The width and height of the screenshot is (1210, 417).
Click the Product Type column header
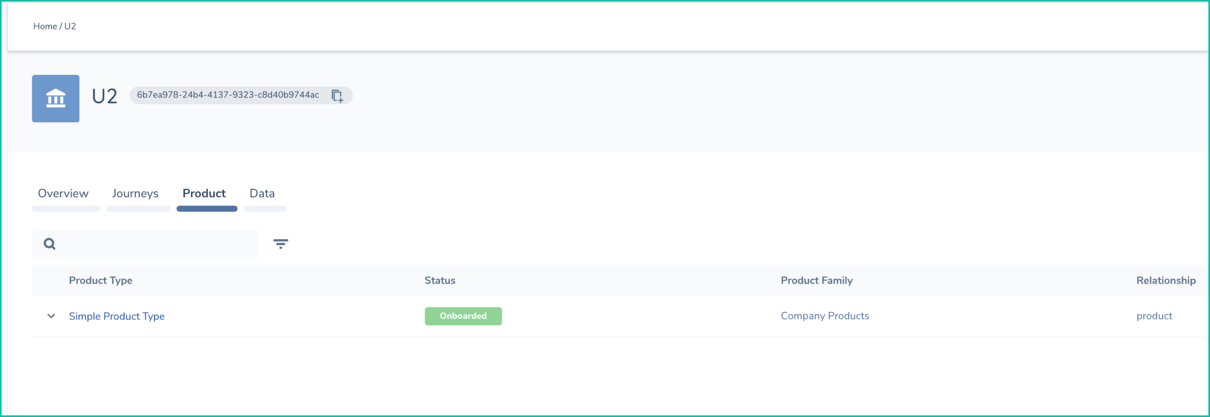(x=101, y=280)
